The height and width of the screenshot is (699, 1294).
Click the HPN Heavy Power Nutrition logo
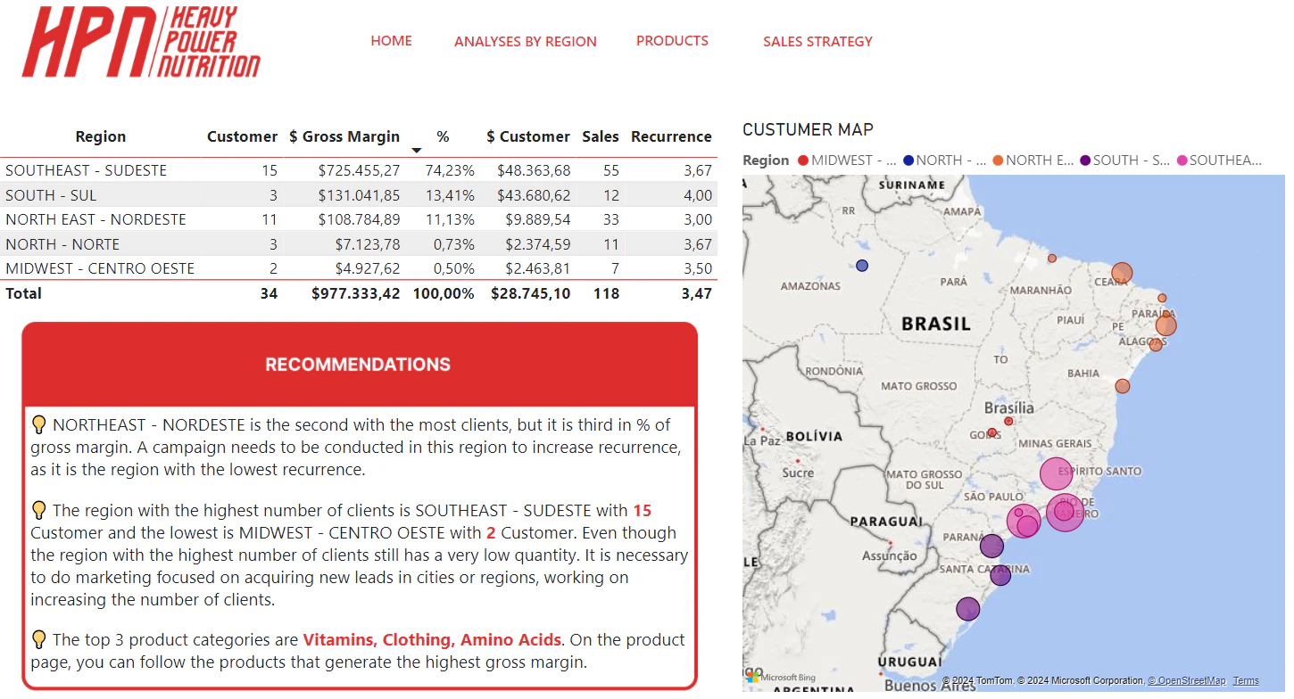[x=141, y=42]
